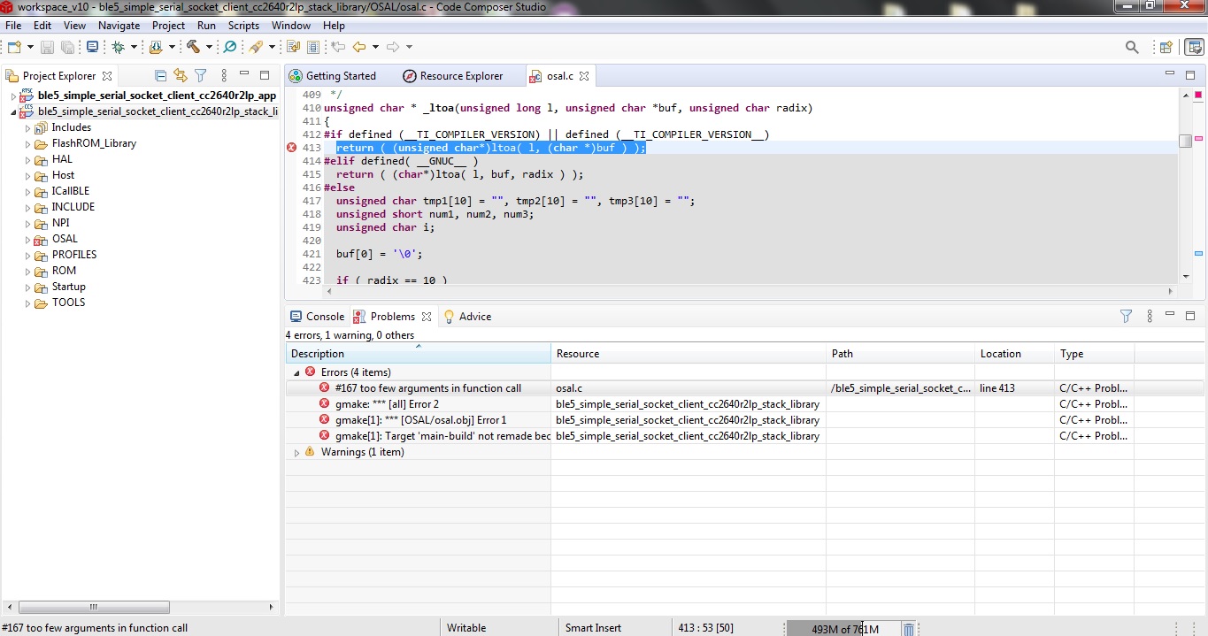
Task: Click the Project Explorer horizontal scrollbar
Action: pos(93,607)
